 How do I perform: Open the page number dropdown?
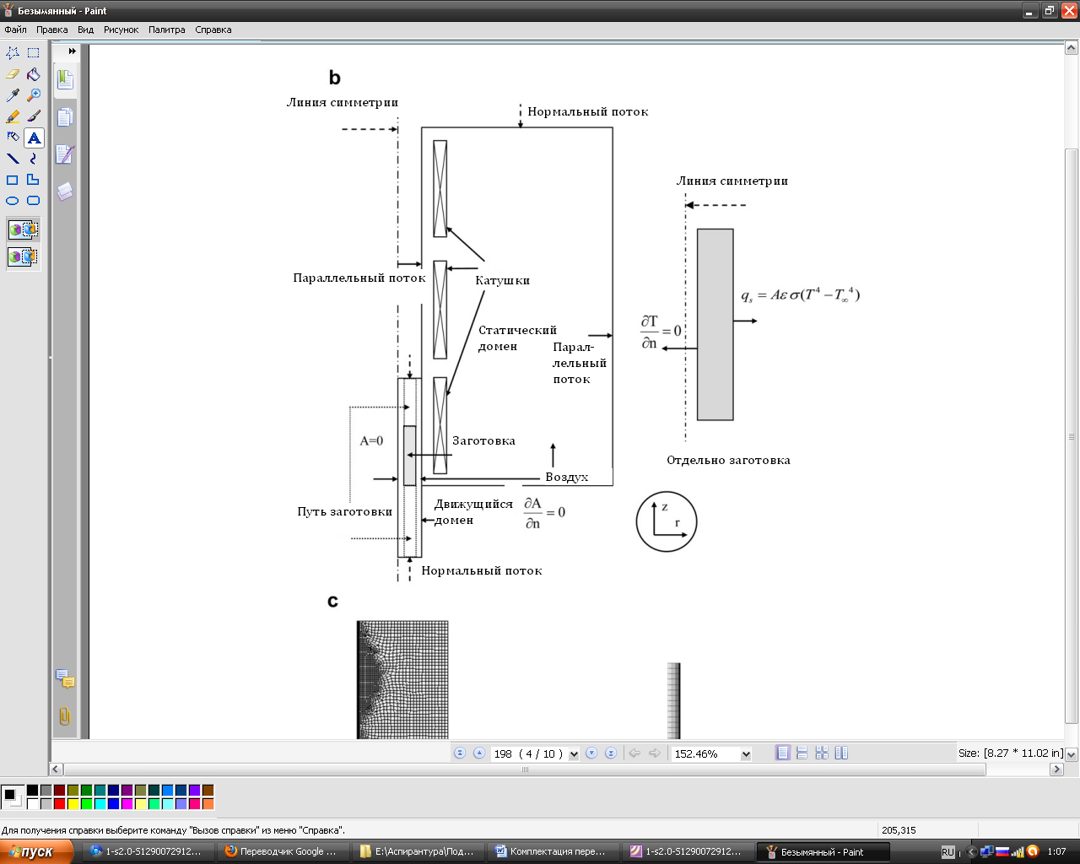[x=574, y=754]
